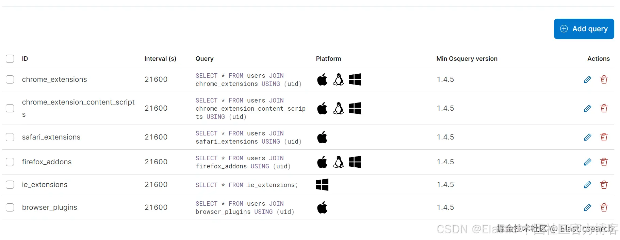Click Windows platform icon in ie_extensions row
This screenshot has width=620, height=240.
[322, 185]
